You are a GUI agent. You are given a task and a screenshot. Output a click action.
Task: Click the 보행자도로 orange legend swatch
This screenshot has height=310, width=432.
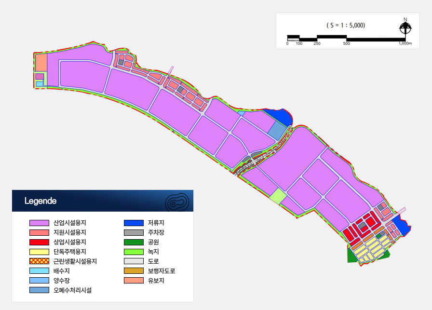click(x=134, y=271)
